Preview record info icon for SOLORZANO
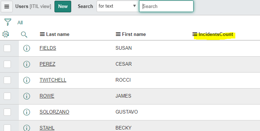This screenshot has width=260, height=131. coord(27,112)
